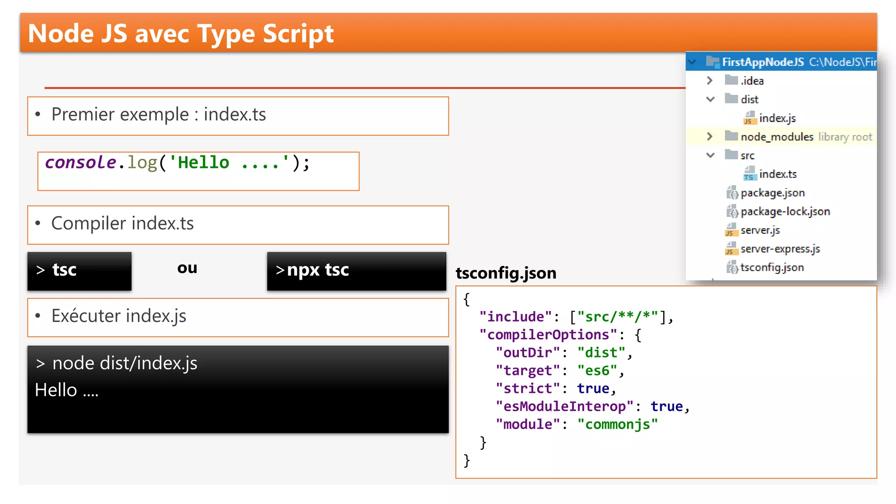This screenshot has width=896, height=504.
Task: Click the package-lock.json file icon
Action: pyautogui.click(x=732, y=211)
